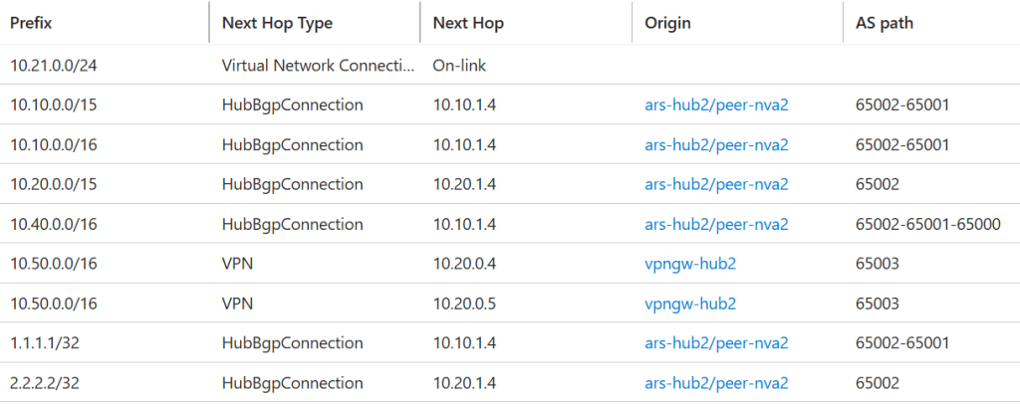Image resolution: width=1020 pixels, height=407 pixels.
Task: Select the 2.2.2.2/32 prefix cell
Action: tap(44, 383)
